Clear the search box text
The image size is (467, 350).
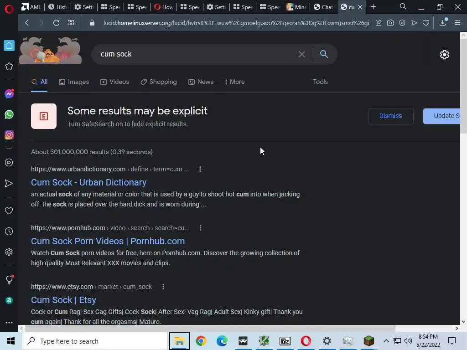pyautogui.click(x=302, y=54)
